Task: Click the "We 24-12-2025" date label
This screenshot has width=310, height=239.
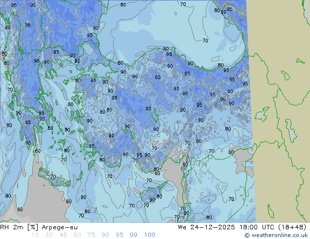Action: click(206, 227)
